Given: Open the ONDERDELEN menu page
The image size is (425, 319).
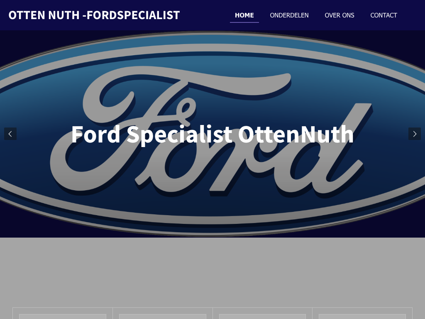Looking at the screenshot, I should pos(289,15).
